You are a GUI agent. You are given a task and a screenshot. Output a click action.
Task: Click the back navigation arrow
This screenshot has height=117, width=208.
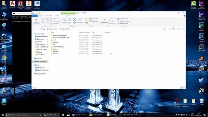click(33, 29)
